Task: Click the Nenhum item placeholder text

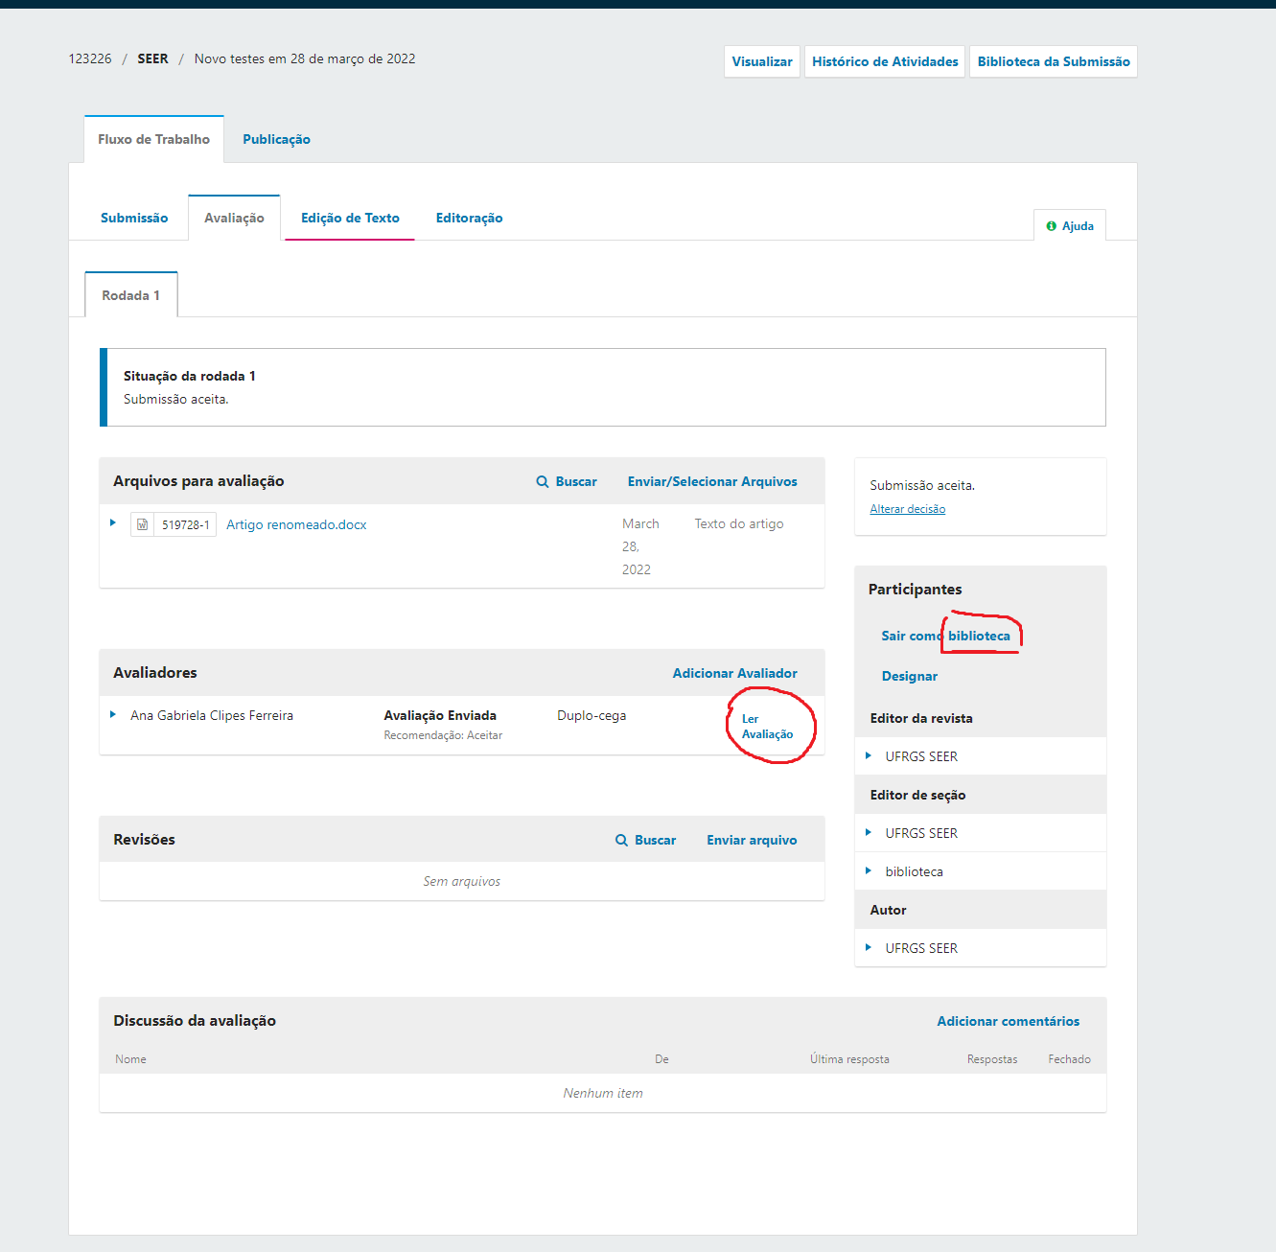Action: [x=603, y=1094]
